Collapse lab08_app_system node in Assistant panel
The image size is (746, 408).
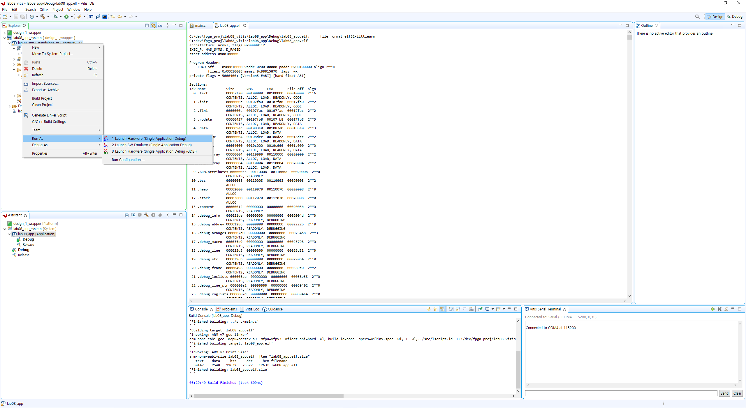(x=5, y=229)
